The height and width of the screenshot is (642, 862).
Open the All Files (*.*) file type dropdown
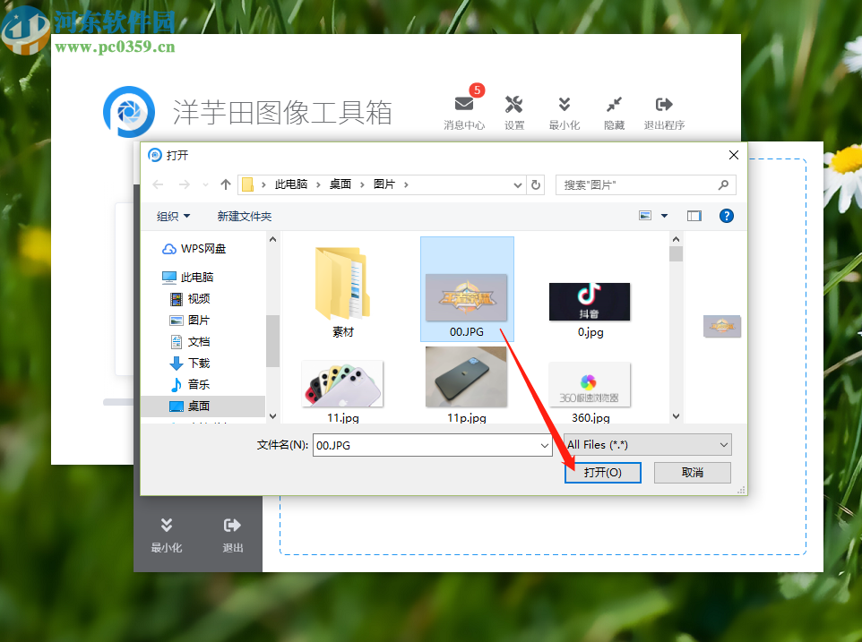click(x=647, y=444)
